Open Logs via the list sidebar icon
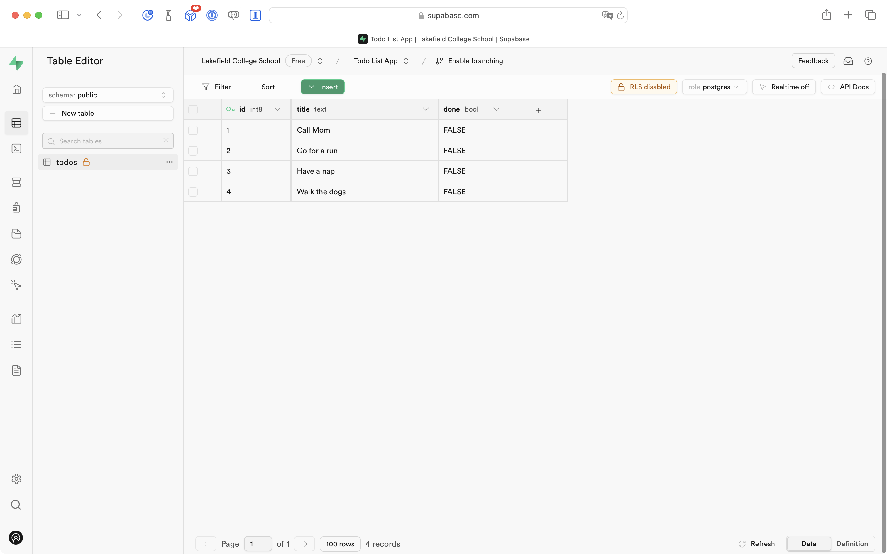The height and width of the screenshot is (554, 887). pos(16,344)
